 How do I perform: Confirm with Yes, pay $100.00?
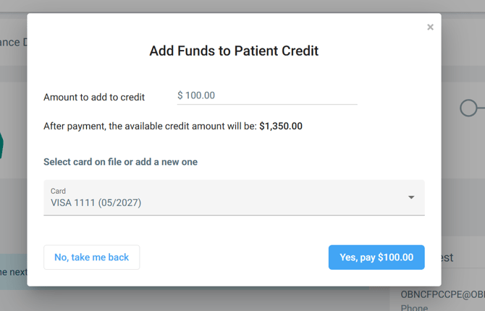click(x=376, y=257)
